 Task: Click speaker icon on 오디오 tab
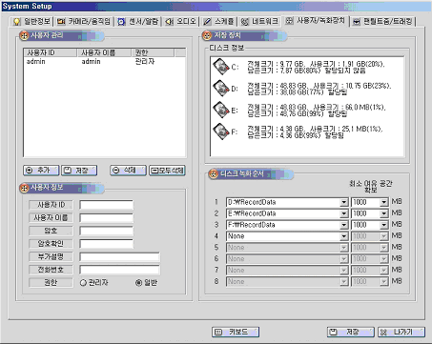tap(170, 22)
